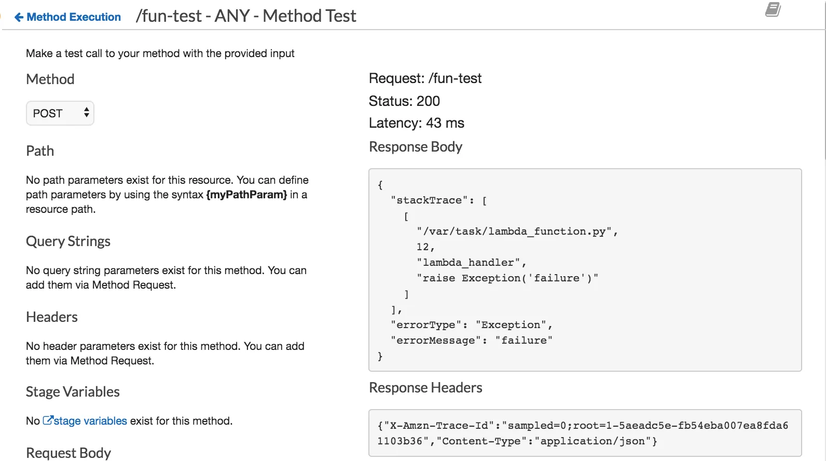The height and width of the screenshot is (461, 826).
Task: Click the Request: /fun-test line
Action: pyautogui.click(x=425, y=78)
